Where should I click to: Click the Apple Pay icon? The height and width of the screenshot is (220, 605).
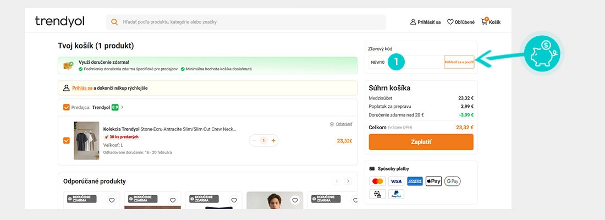[434, 182]
